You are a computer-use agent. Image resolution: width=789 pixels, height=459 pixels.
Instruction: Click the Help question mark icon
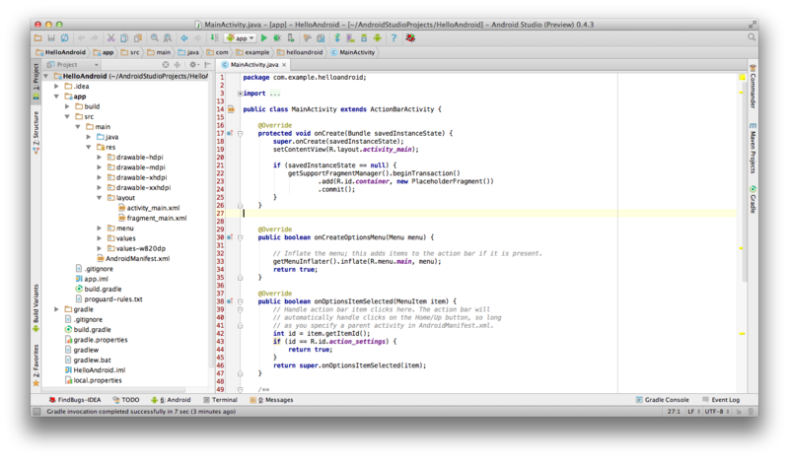click(x=394, y=37)
